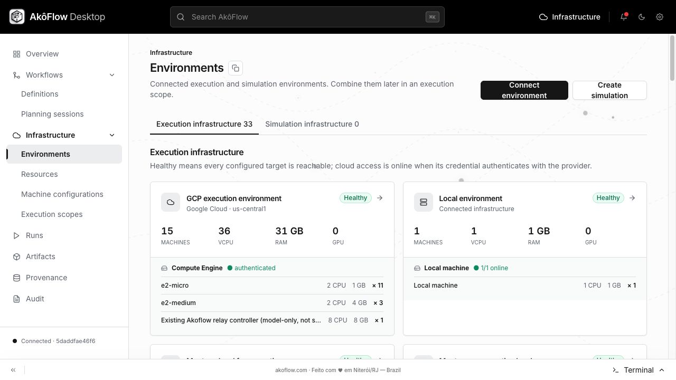
Task: Open Infrastructure button in top bar
Action: 569,17
